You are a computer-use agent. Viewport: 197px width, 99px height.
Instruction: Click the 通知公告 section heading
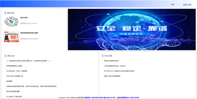(11, 56)
